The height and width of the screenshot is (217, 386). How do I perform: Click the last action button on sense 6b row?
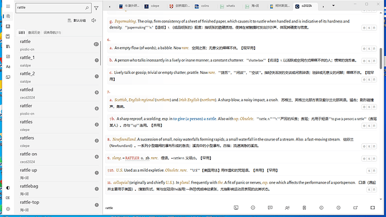click(x=374, y=61)
